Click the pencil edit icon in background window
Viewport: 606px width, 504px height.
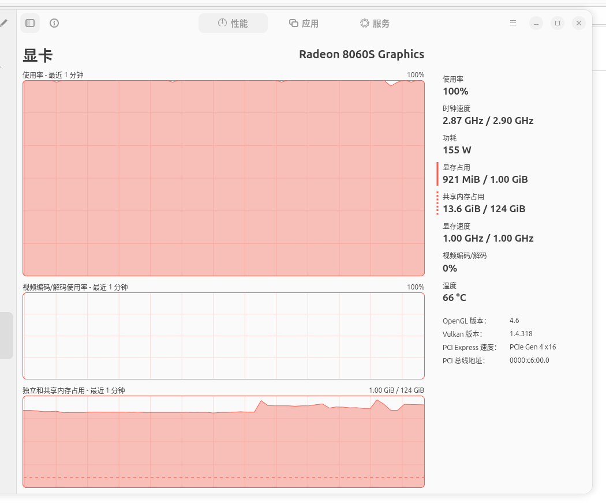click(x=3, y=23)
